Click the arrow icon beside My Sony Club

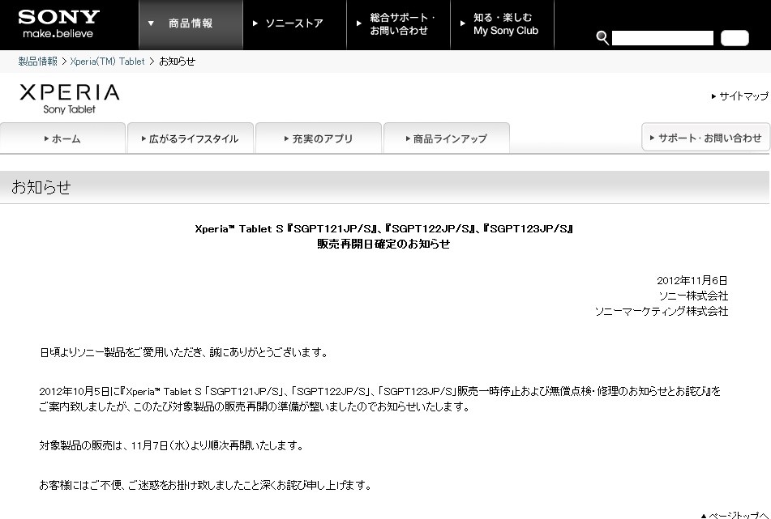(463, 23)
